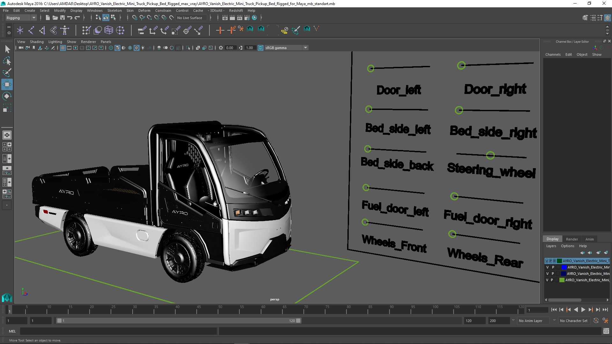Undo the last action

[69, 18]
